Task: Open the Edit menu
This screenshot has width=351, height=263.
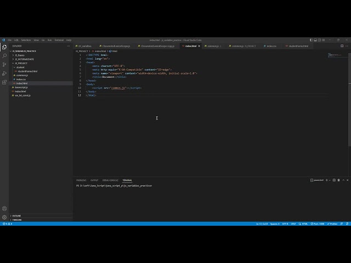Action: (16, 40)
